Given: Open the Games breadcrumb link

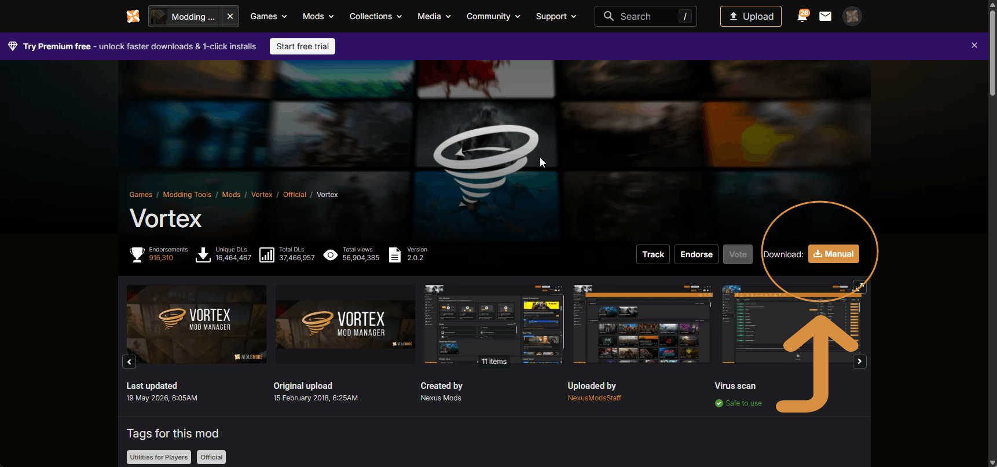Looking at the screenshot, I should (141, 195).
